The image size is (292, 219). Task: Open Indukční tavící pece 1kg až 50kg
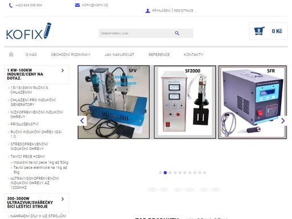[x=40, y=163]
